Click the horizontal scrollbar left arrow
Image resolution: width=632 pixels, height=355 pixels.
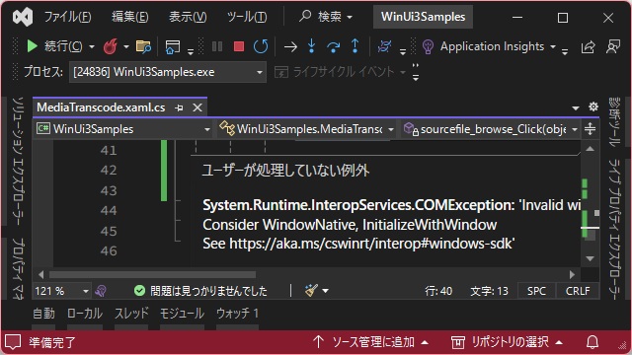tap(41, 275)
